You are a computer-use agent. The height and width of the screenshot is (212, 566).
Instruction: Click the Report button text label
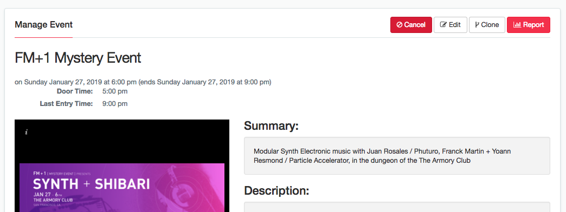coord(533,25)
